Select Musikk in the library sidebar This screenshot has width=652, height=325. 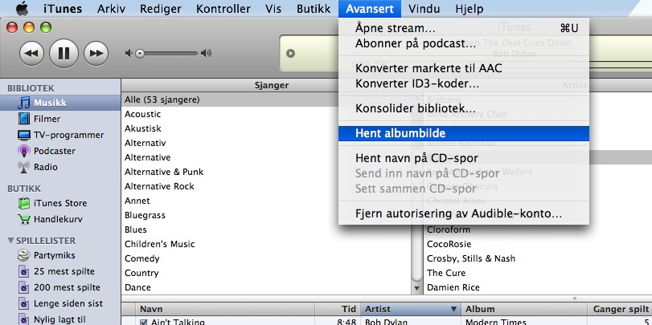(x=60, y=103)
